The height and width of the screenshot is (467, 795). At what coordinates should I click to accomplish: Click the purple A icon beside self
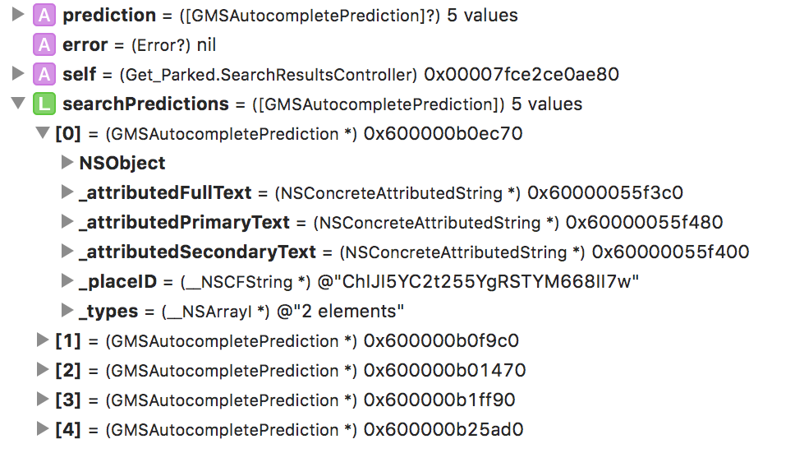click(x=43, y=74)
